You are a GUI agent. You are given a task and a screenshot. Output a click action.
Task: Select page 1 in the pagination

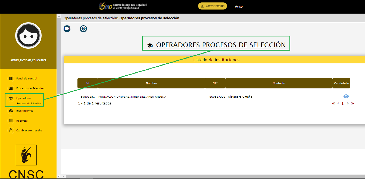pyautogui.click(x=343, y=103)
